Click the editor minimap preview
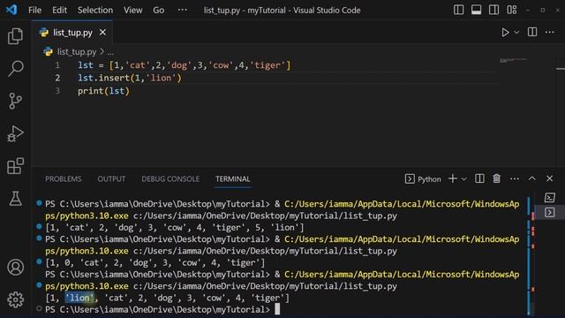The width and height of the screenshot is (565, 318). point(514,60)
